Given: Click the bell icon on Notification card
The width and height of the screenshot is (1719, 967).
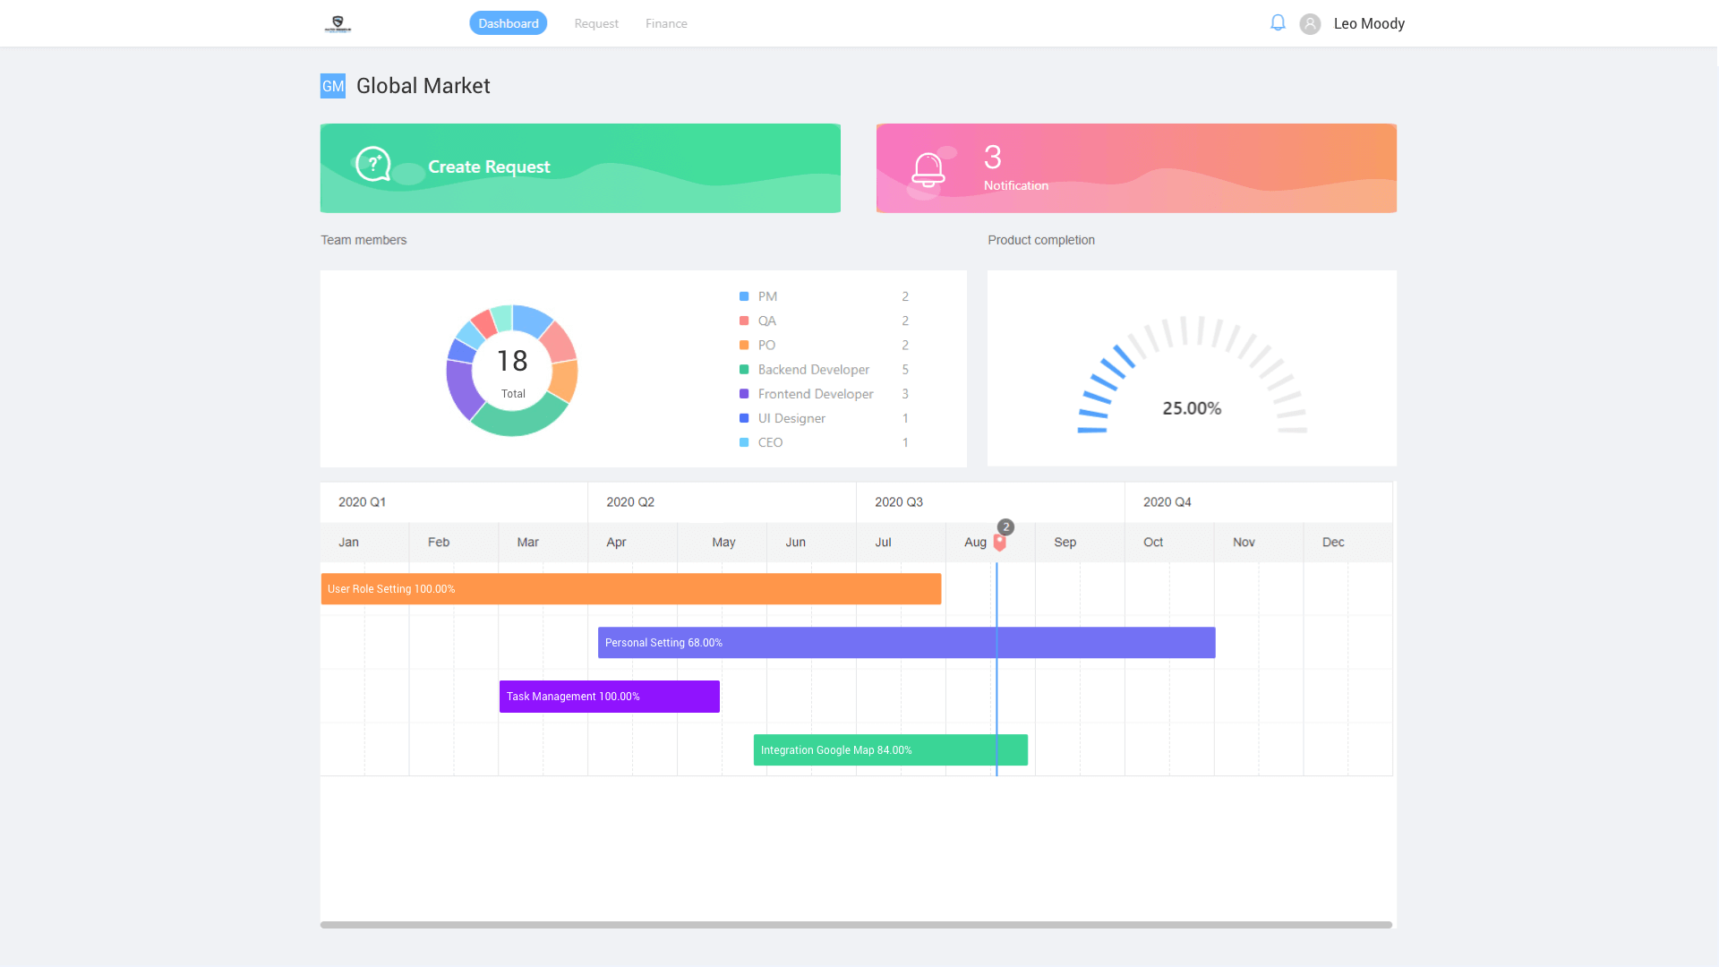Looking at the screenshot, I should click(928, 168).
